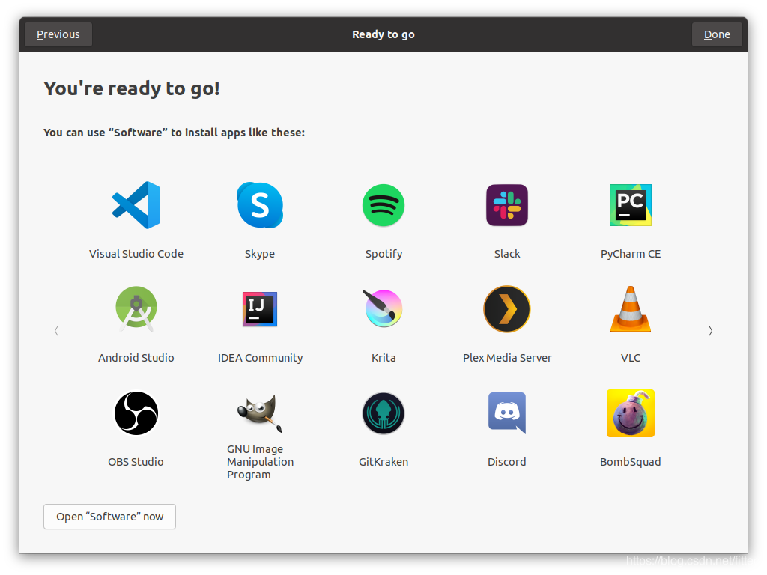Click the "Visual Studio Code" label
This screenshot has width=767, height=575.
tap(136, 254)
